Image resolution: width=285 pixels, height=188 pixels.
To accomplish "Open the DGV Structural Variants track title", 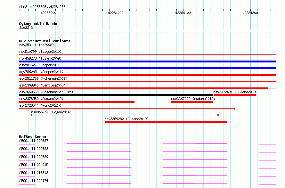I will pos(45,41).
